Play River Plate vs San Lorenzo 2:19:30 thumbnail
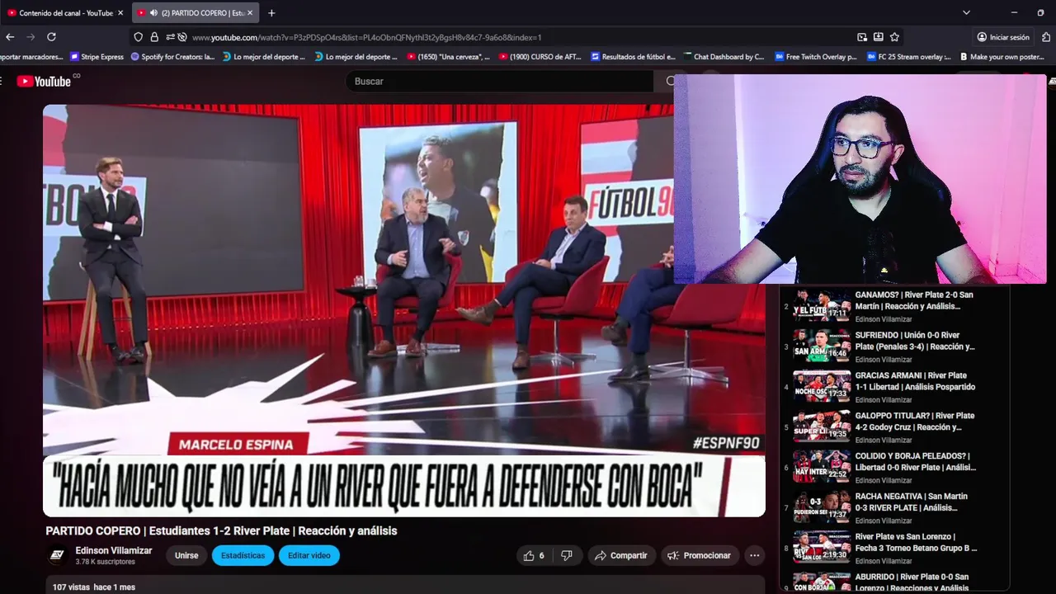 pyautogui.click(x=822, y=547)
